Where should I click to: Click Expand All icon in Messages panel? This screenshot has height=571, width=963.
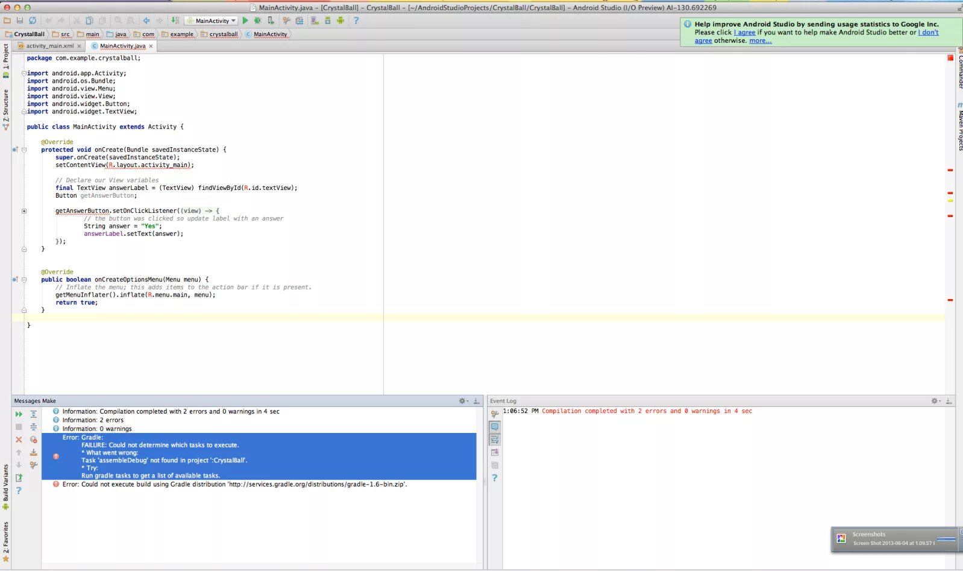click(34, 414)
